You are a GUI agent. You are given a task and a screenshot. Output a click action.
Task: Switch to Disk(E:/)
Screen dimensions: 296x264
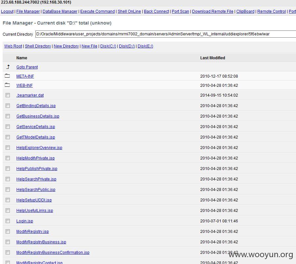click(145, 46)
